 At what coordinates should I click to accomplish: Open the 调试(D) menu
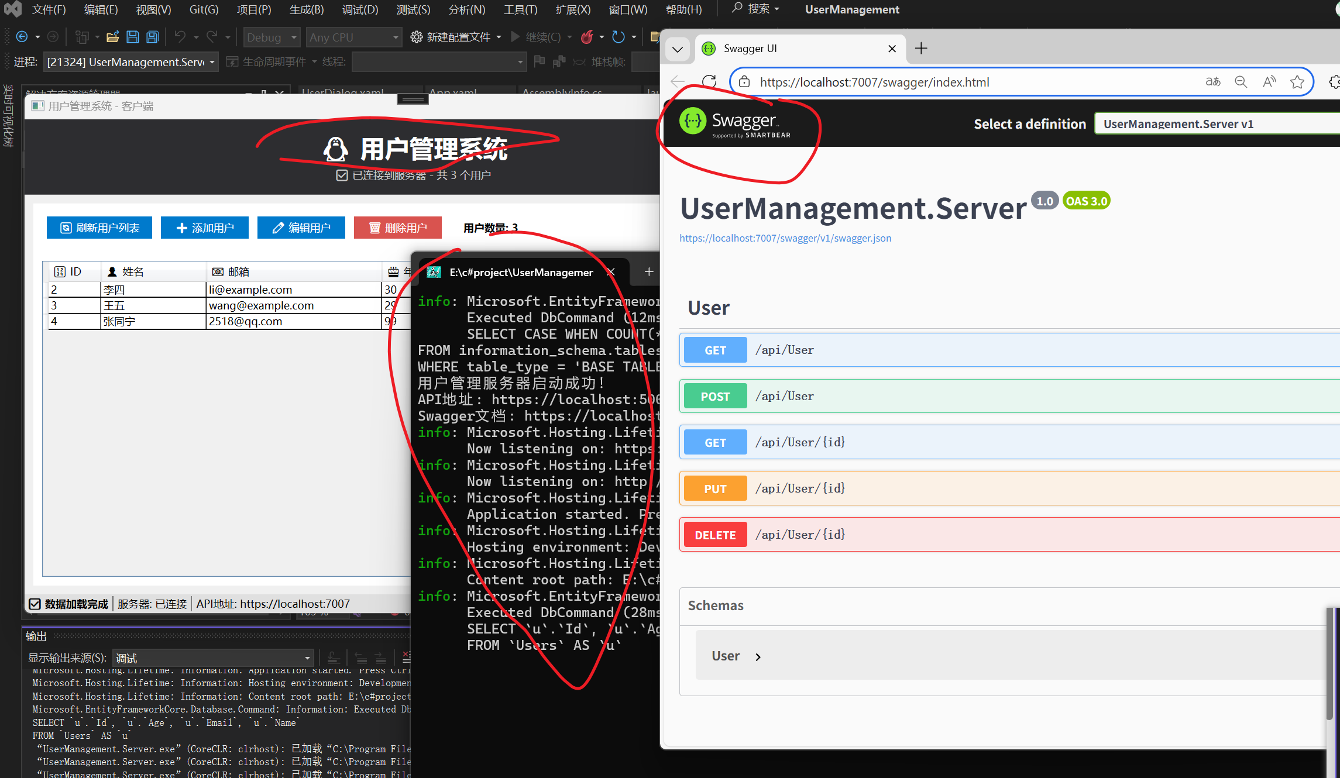(360, 9)
